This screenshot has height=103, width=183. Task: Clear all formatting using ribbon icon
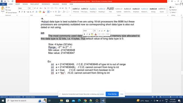click(x=45, y=8)
